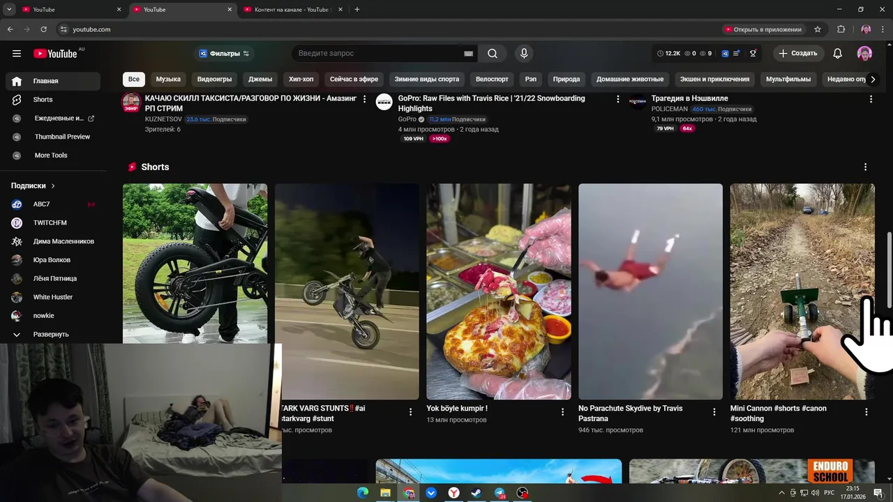Image resolution: width=893 pixels, height=502 pixels.
Task: Open File Explorer from the taskbar
Action: [385, 493]
